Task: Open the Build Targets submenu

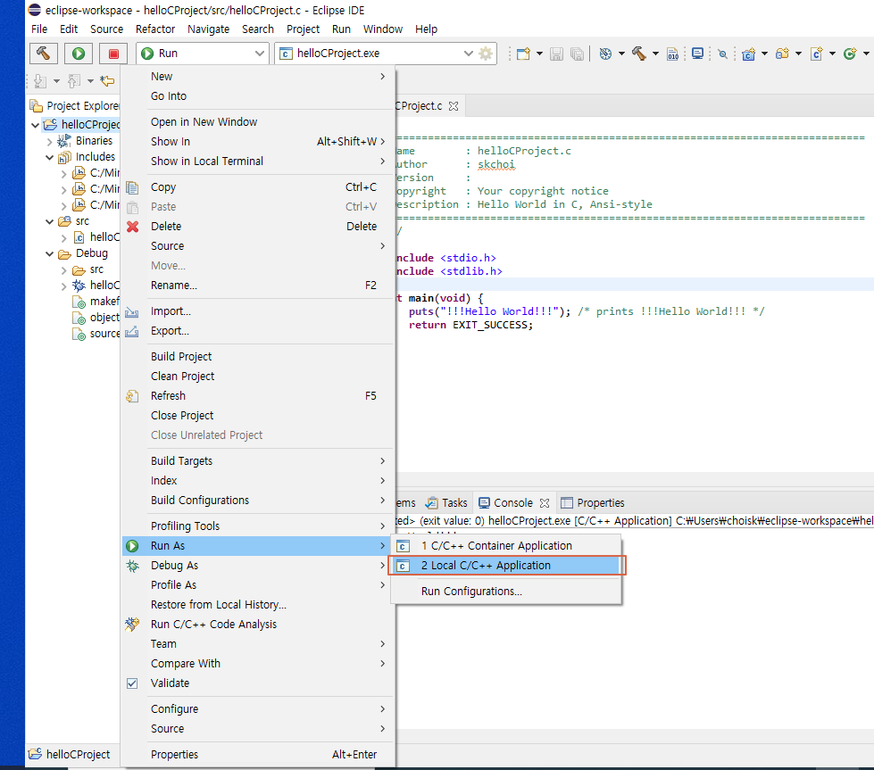Action: coord(258,460)
